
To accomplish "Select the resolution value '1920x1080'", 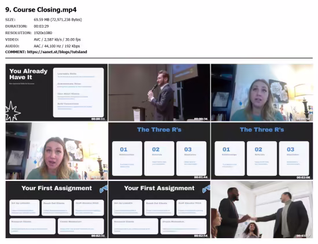I will [43, 33].
